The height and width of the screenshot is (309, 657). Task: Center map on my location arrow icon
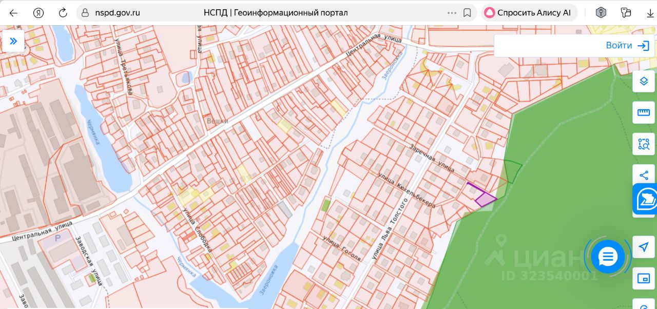tap(644, 247)
